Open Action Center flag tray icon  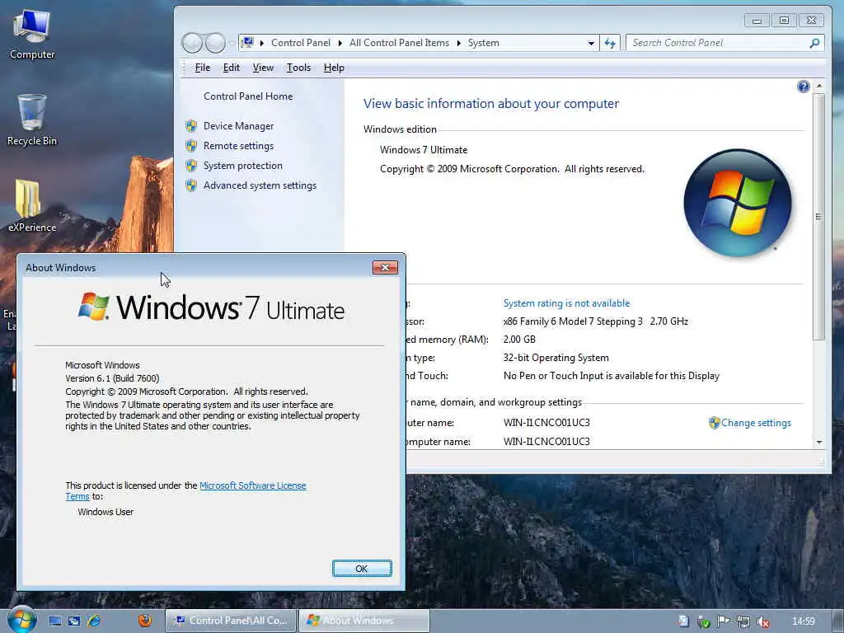pos(724,621)
